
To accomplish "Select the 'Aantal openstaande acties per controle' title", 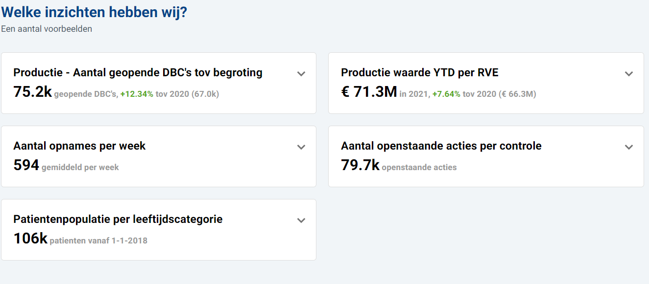I will [441, 146].
